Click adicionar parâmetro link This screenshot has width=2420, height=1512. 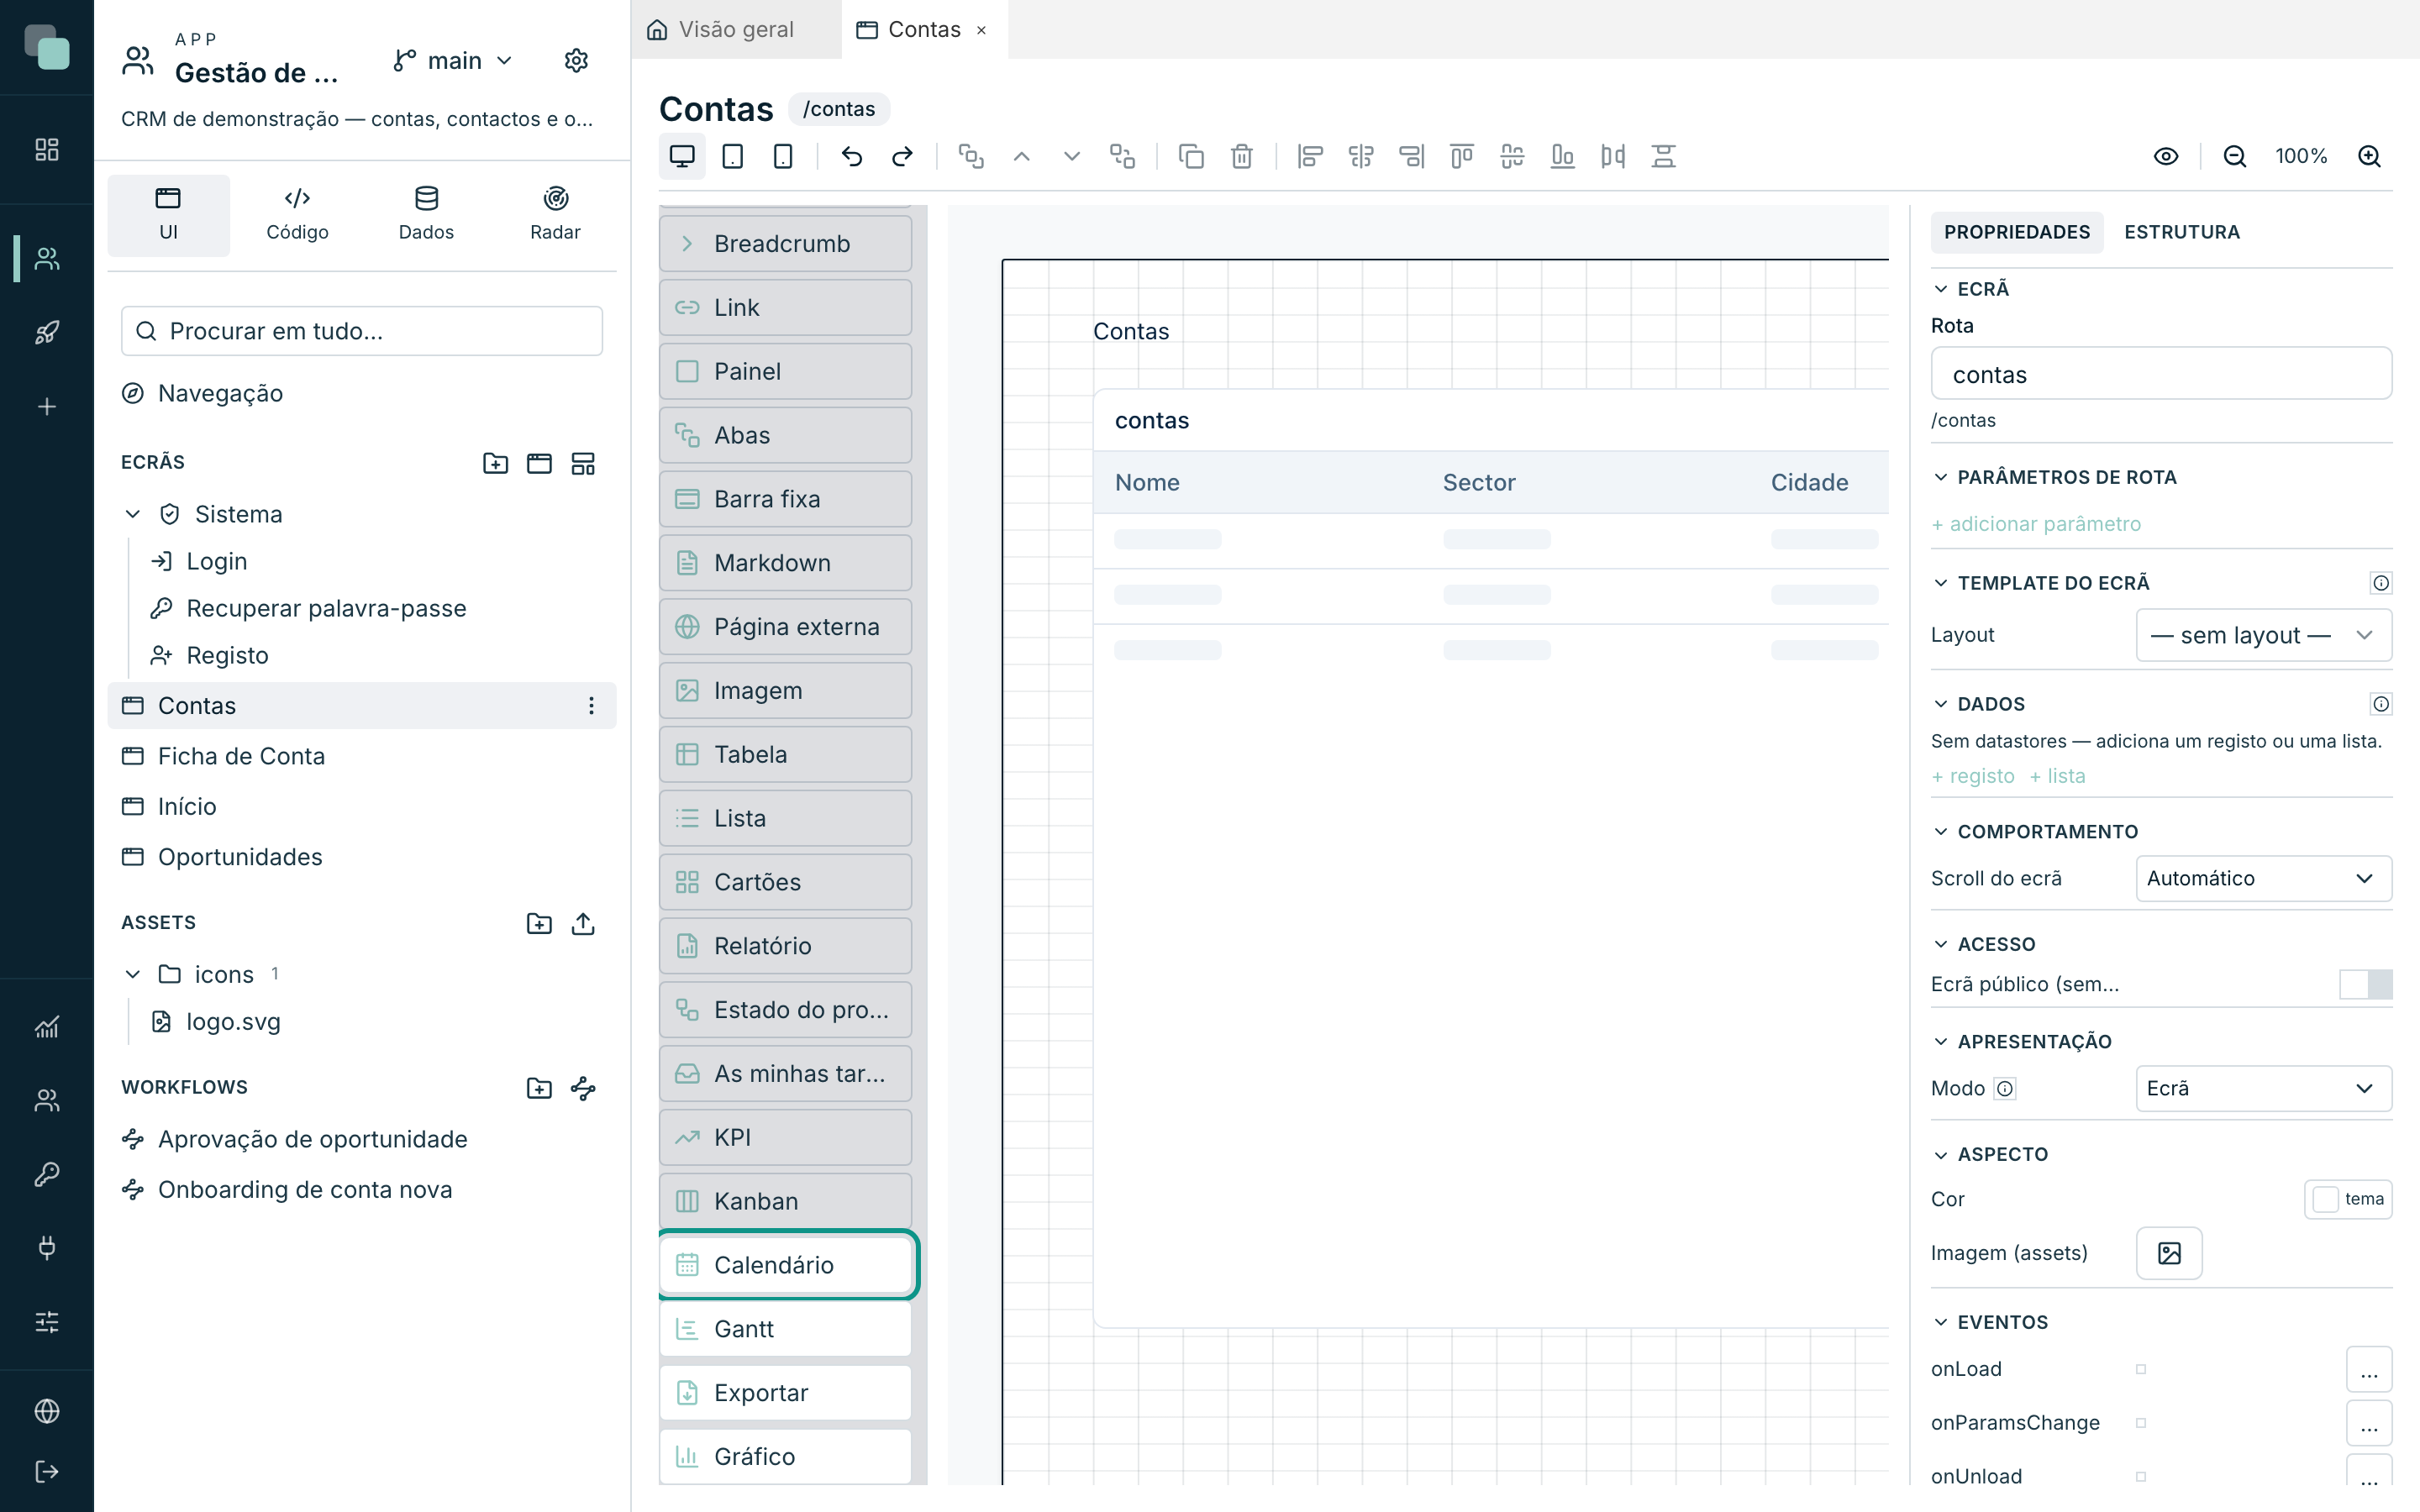2036,524
